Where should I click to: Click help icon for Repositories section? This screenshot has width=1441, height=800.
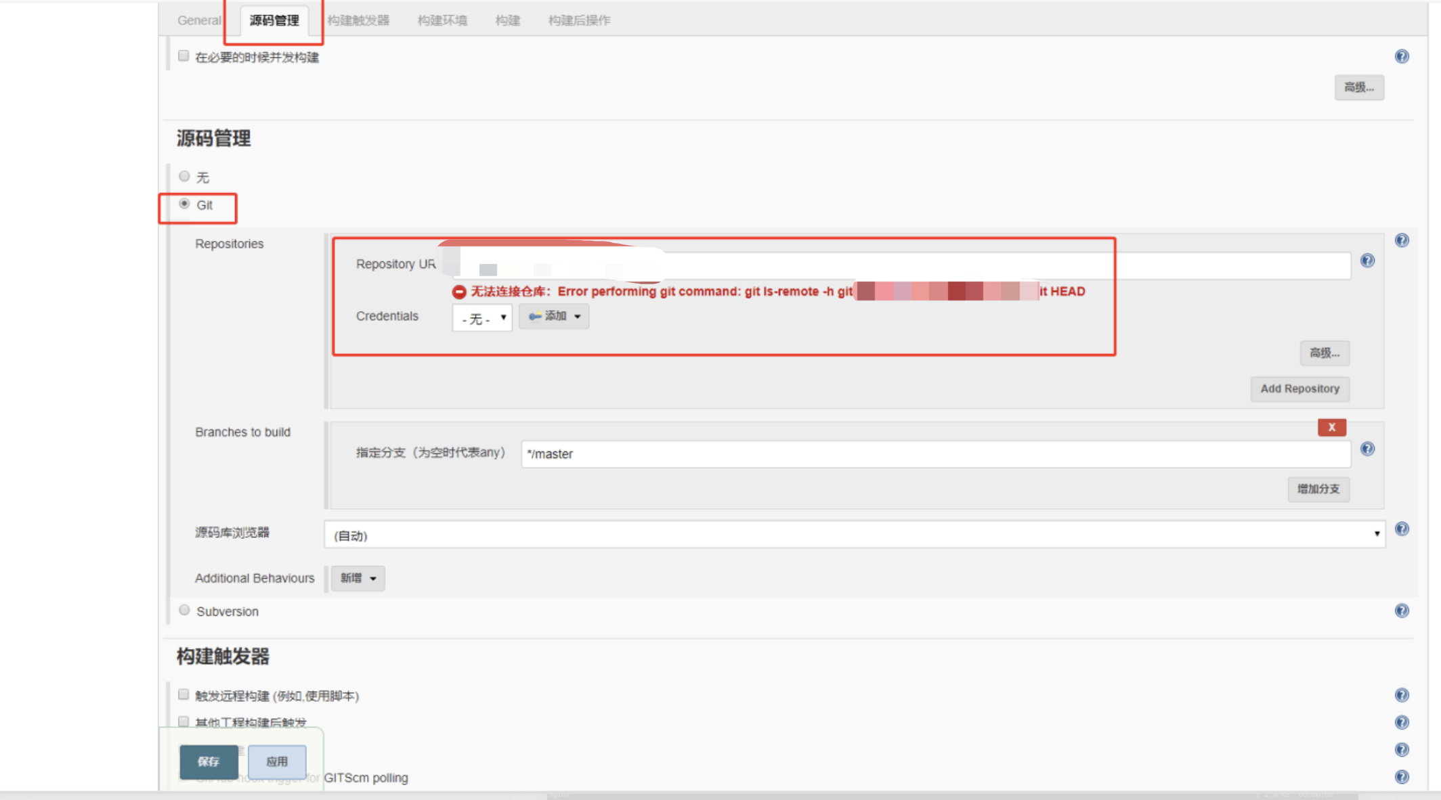(x=1402, y=240)
